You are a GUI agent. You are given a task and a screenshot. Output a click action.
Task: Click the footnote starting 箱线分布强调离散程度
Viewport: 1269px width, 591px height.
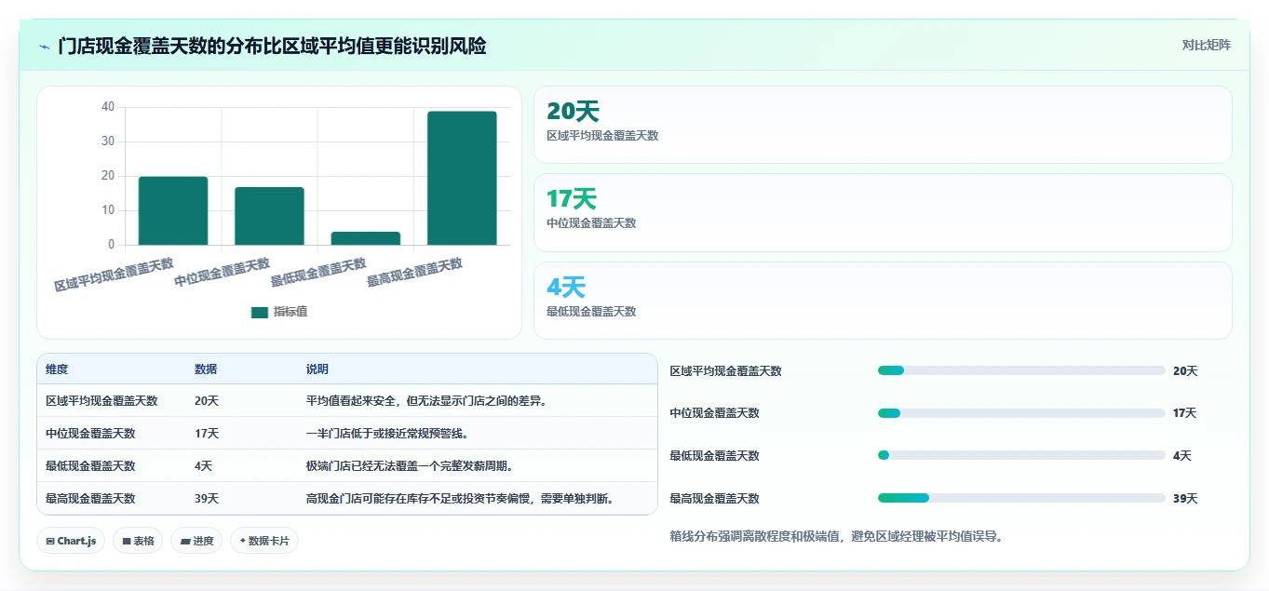tap(836, 537)
